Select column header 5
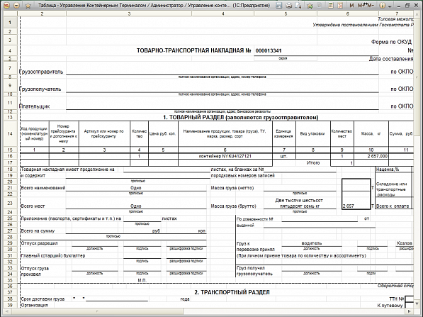This screenshot has width=423, height=317. [x=286, y=13]
